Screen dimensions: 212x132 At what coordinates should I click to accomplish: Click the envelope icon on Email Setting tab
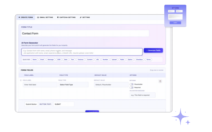pyautogui.click(x=38, y=17)
